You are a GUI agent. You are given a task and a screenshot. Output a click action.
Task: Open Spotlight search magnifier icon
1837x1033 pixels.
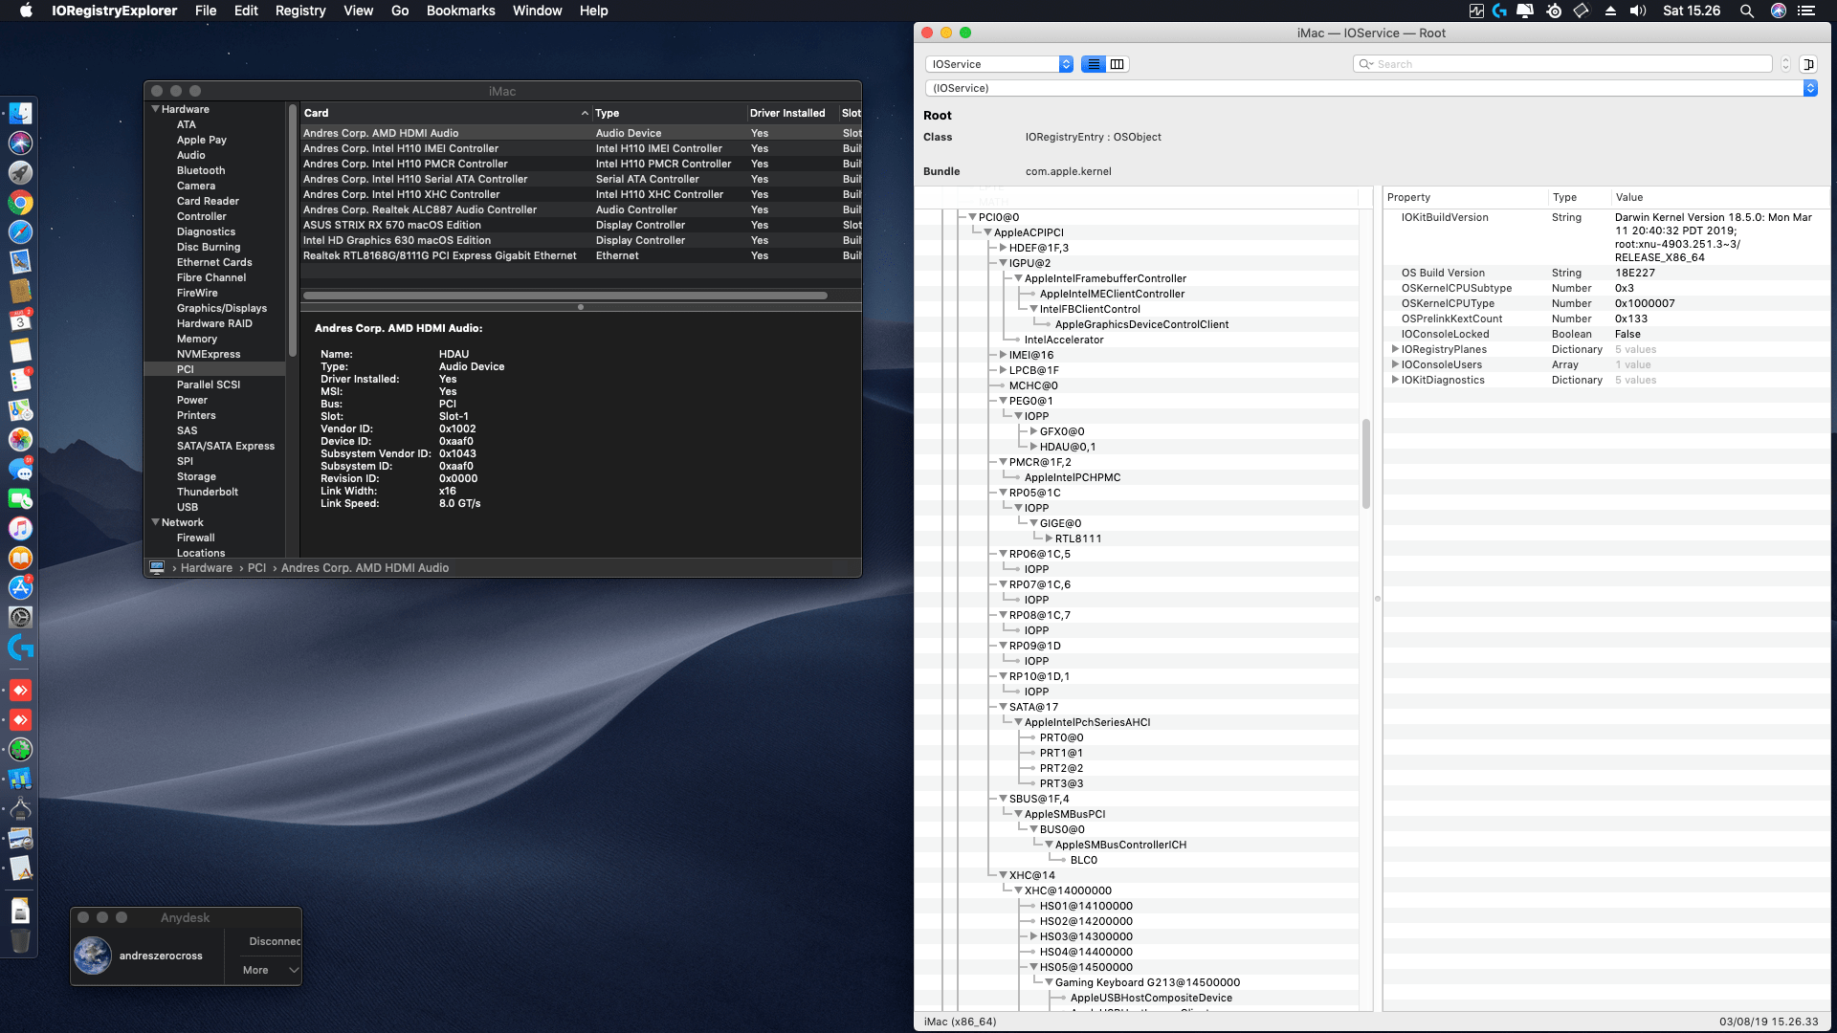1746,11
